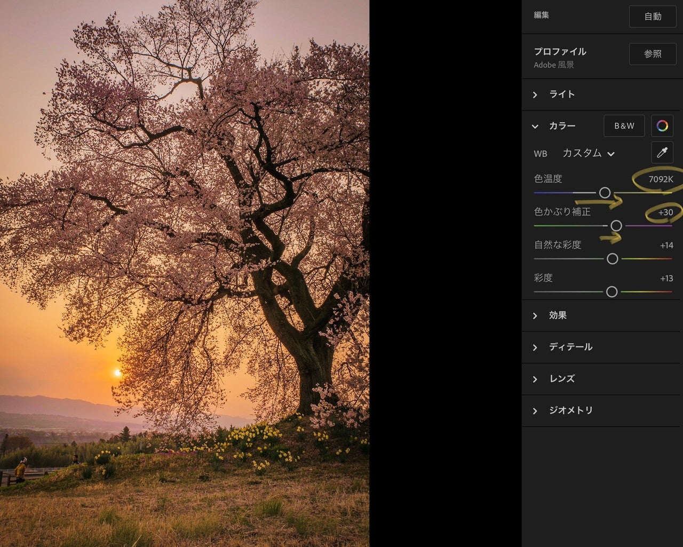Expand the ライト panel
Viewport: 683px width, 547px height.
coord(602,94)
